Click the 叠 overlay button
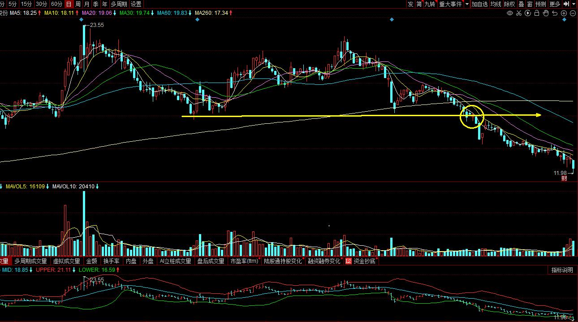Viewport: 578px width, 322px height. (x=521, y=4)
